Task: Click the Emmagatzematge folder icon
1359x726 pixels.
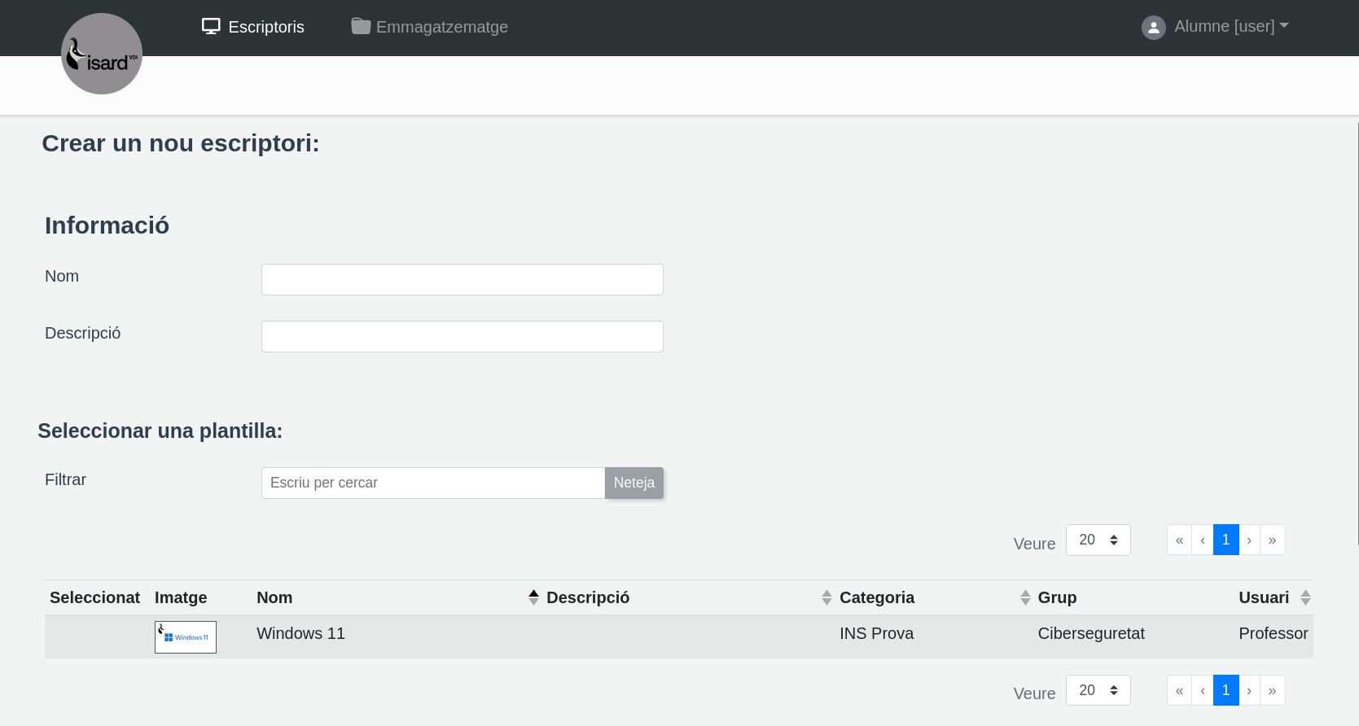Action: (361, 27)
